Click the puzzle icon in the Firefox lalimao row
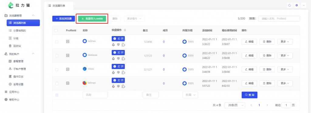 click(123, 86)
